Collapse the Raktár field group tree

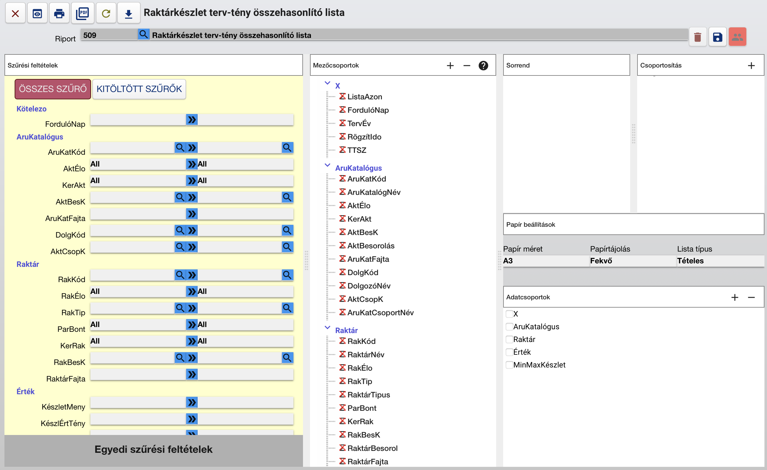click(x=327, y=328)
